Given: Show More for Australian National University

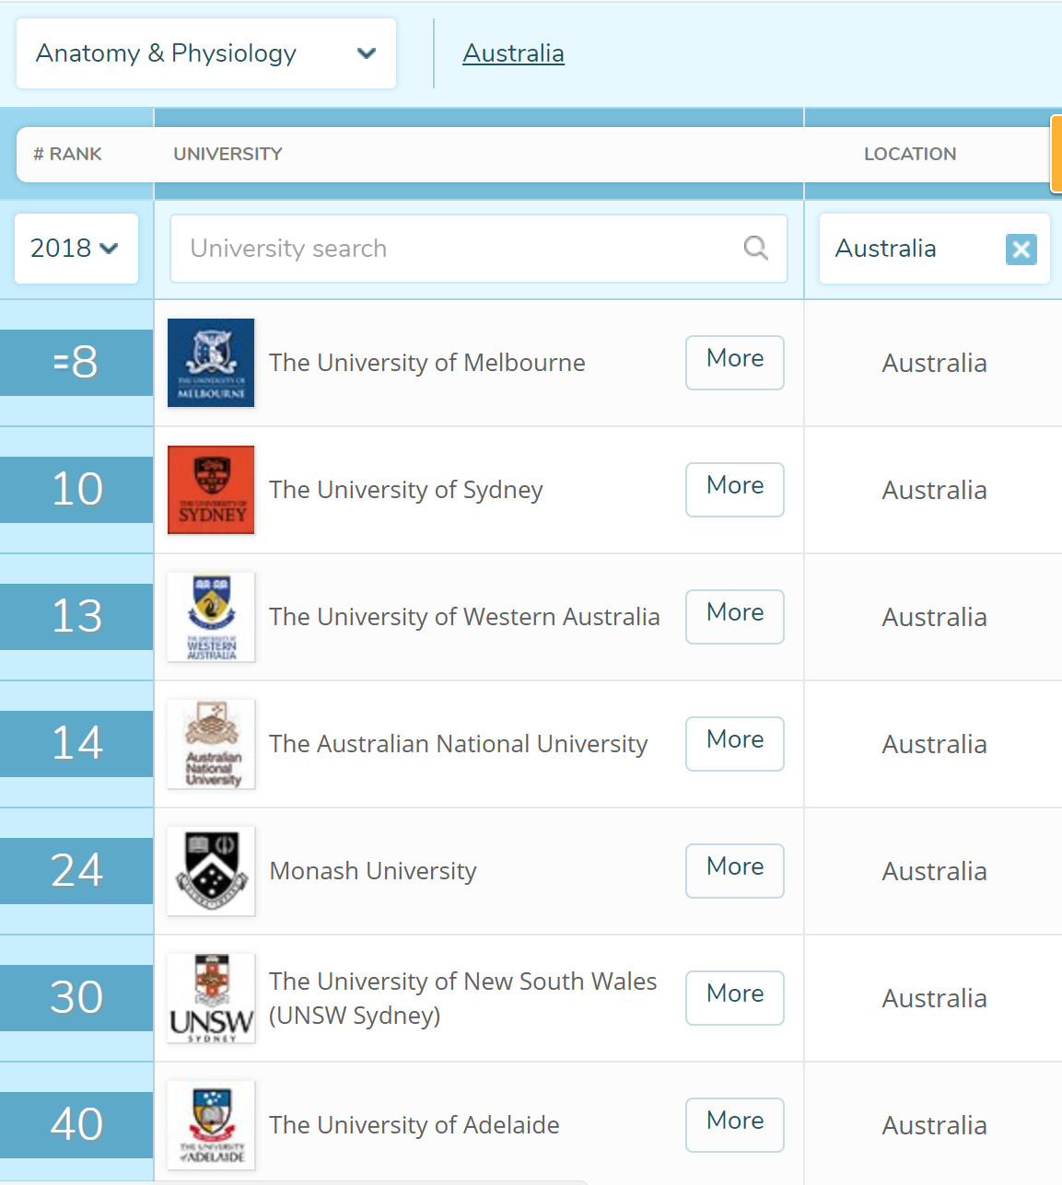Looking at the screenshot, I should (735, 744).
